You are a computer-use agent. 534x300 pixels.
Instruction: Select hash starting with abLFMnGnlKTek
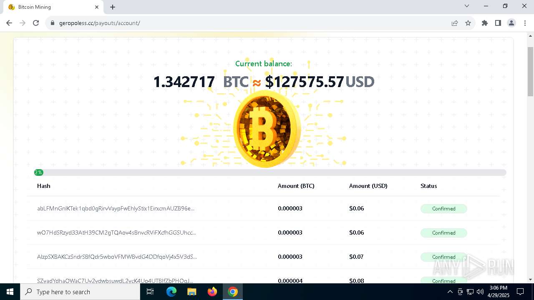pyautogui.click(x=116, y=208)
